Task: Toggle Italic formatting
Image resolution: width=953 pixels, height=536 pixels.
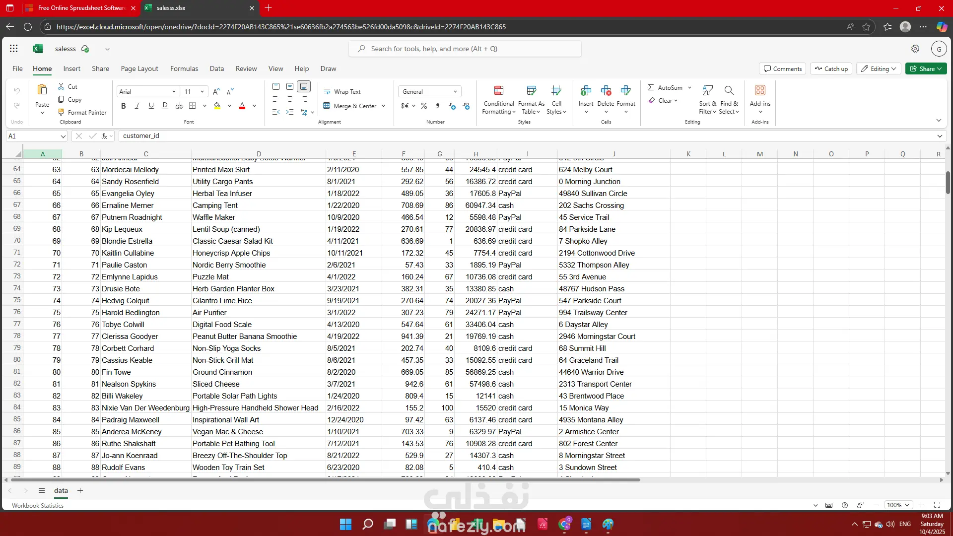Action: point(137,106)
